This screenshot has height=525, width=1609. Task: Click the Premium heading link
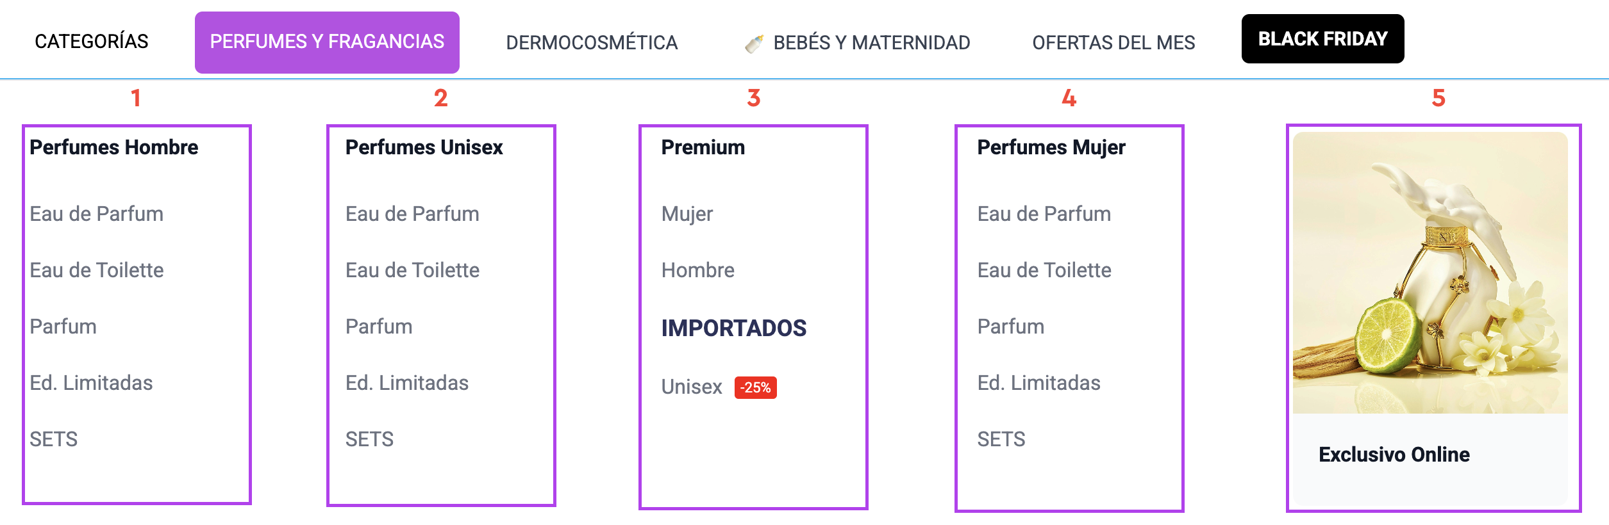703,147
